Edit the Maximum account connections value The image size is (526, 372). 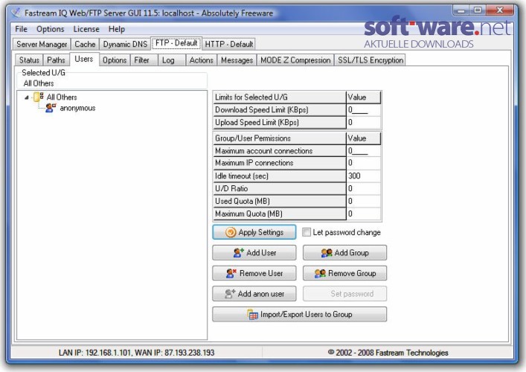(364, 151)
